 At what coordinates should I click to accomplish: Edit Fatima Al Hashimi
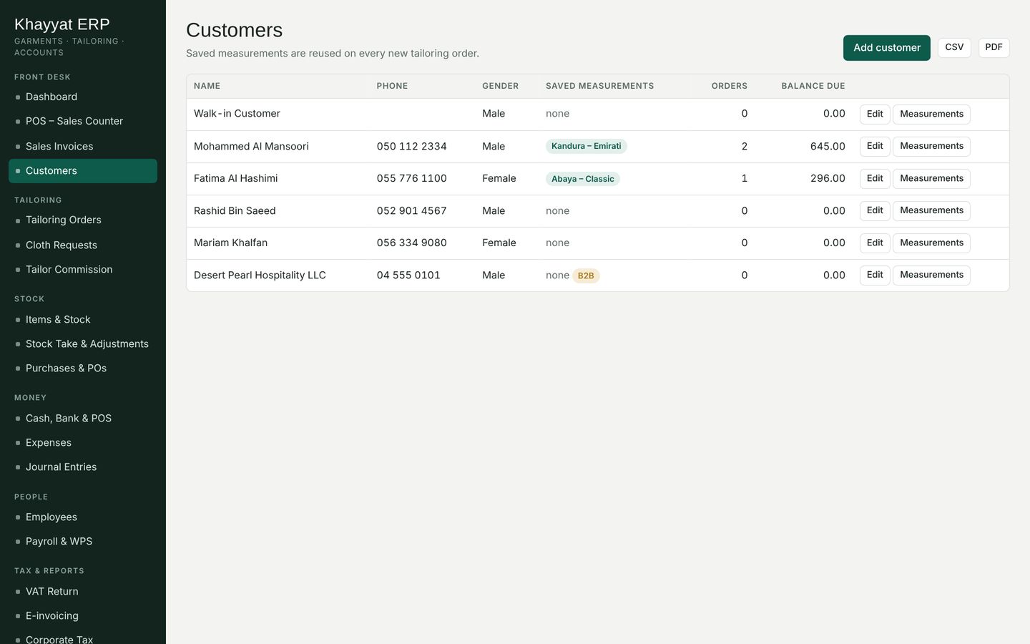tap(875, 178)
